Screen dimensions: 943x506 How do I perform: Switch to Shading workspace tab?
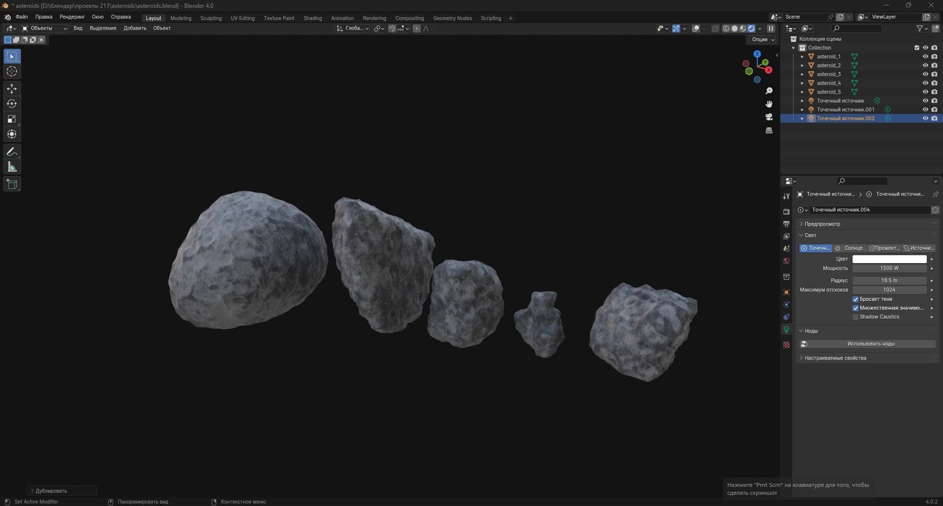[x=313, y=18]
